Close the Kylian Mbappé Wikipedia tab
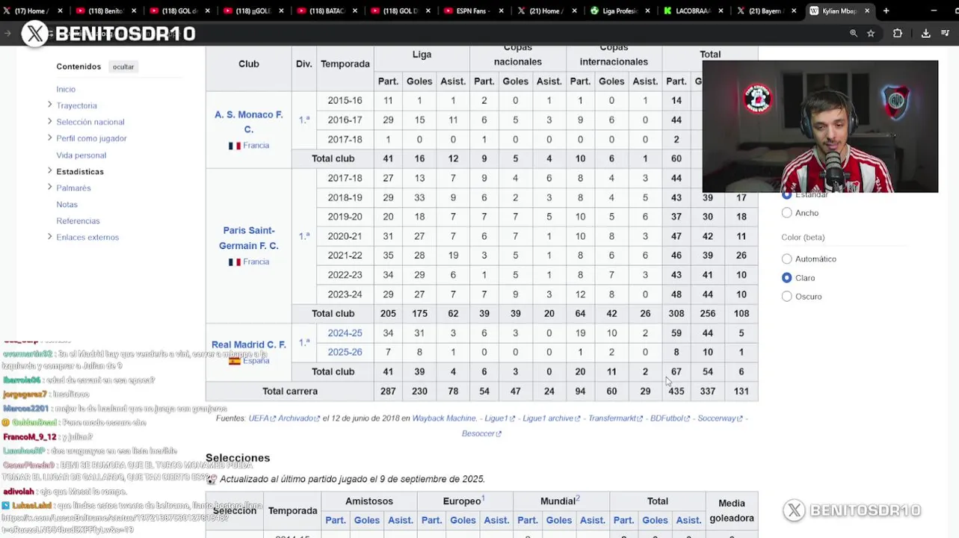This screenshot has height=538, width=959. pyautogui.click(x=867, y=11)
